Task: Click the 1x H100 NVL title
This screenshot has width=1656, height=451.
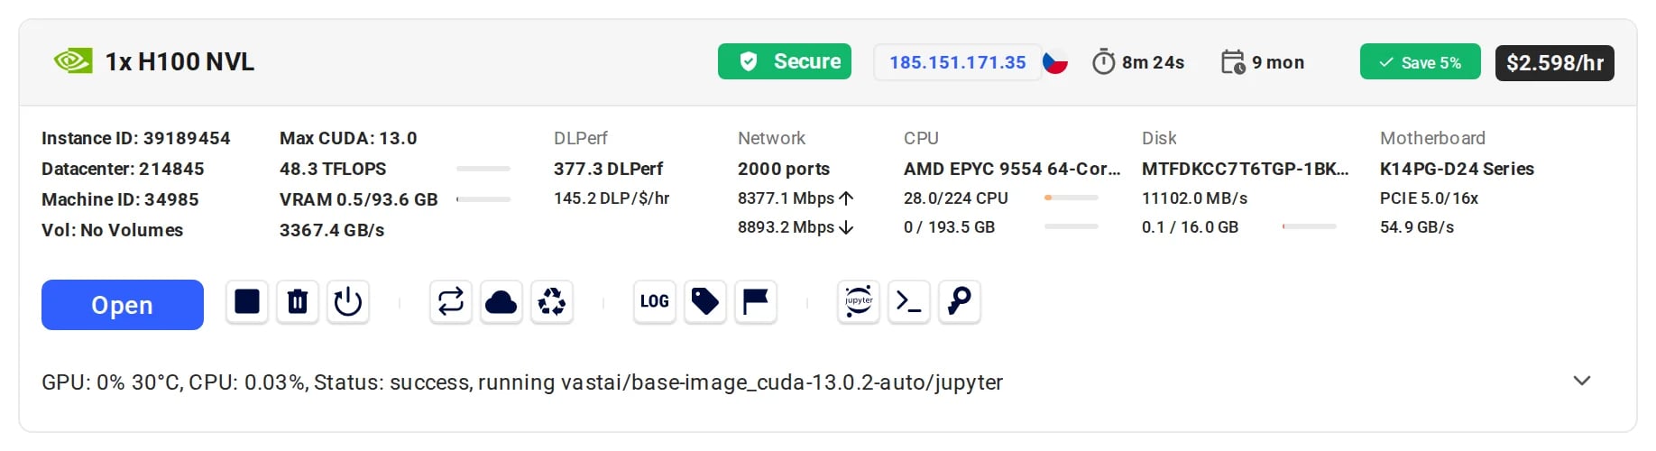Action: coord(180,61)
